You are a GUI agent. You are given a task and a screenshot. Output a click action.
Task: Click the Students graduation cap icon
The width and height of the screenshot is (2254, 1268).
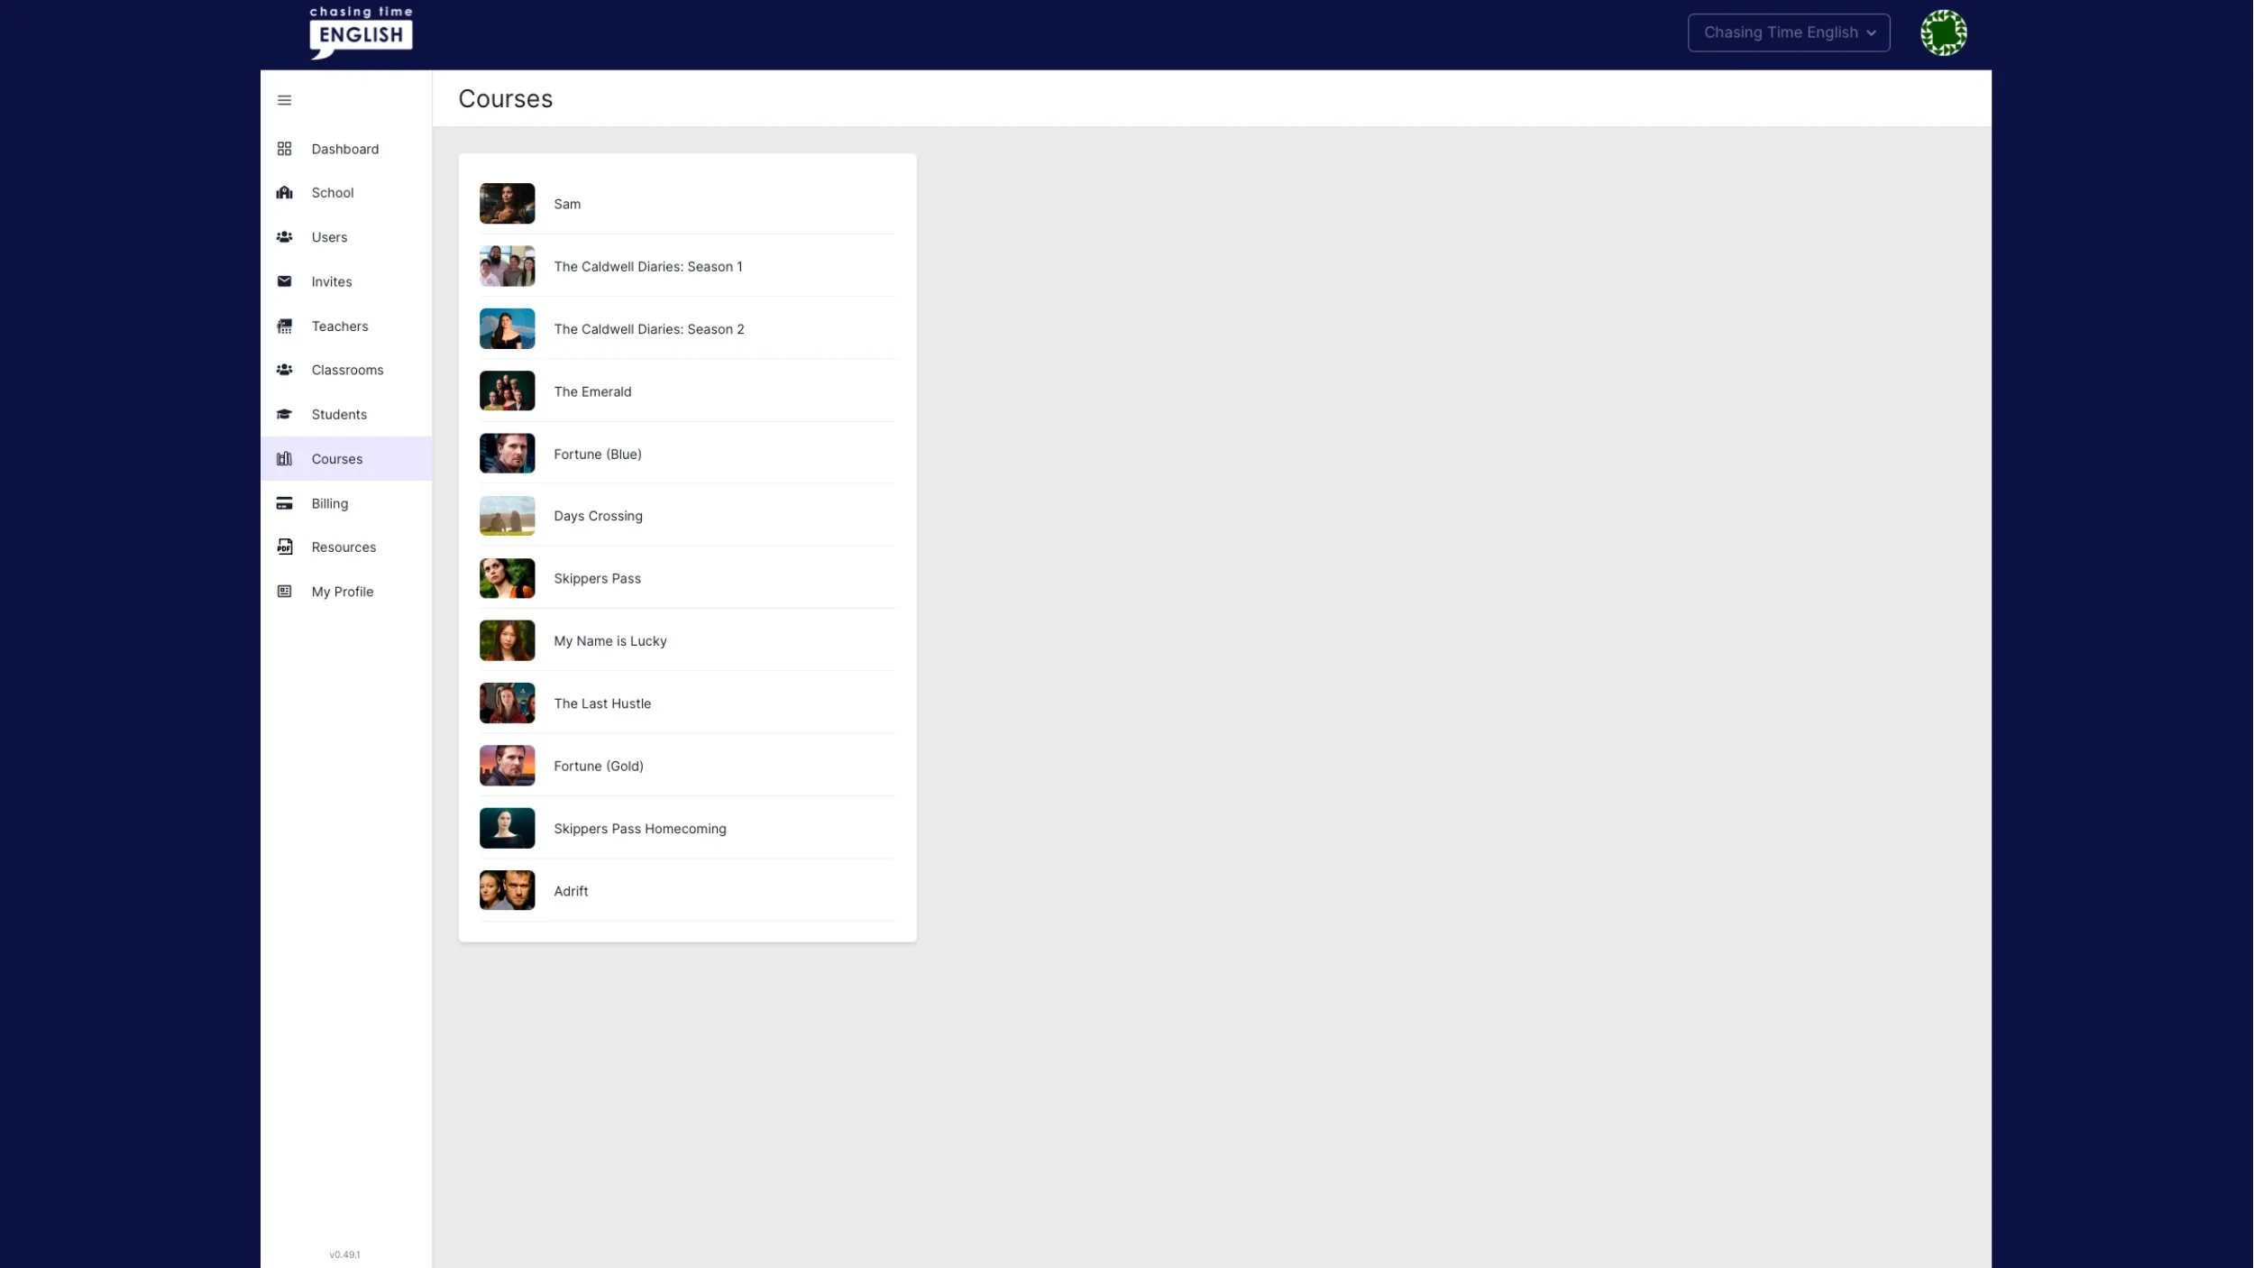pos(284,415)
